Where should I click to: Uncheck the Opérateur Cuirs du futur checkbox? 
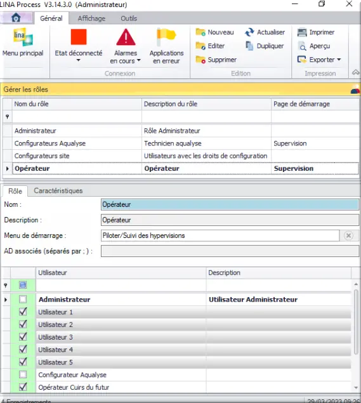23,387
